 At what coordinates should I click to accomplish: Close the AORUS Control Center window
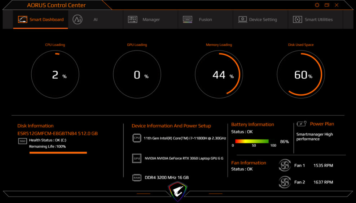(x=337, y=5)
